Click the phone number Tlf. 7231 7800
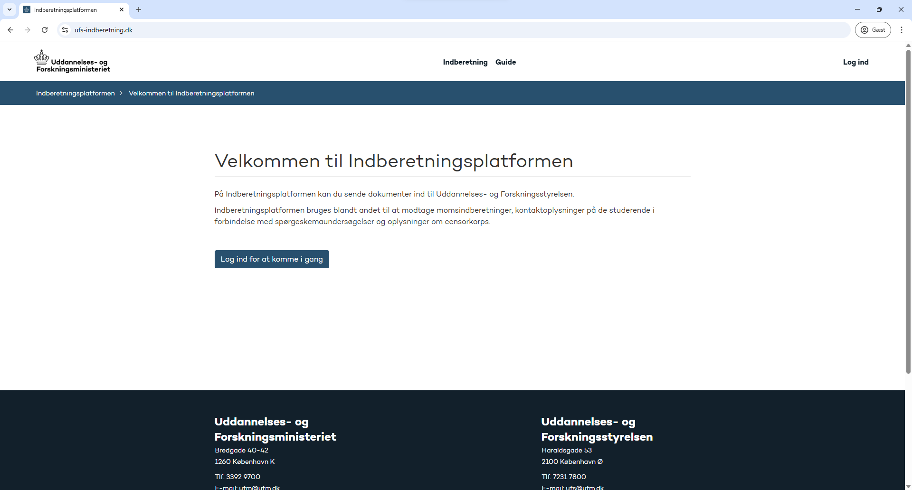Screen dimensions: 912x490 click(564, 477)
